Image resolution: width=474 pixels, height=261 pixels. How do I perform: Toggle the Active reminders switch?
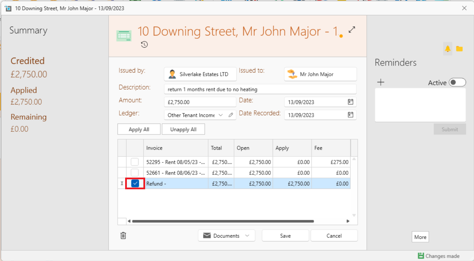[457, 82]
